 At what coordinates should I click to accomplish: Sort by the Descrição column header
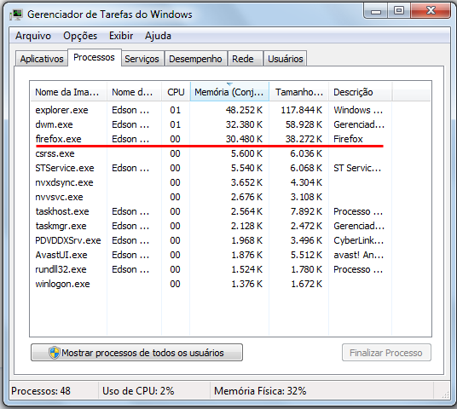tap(361, 92)
